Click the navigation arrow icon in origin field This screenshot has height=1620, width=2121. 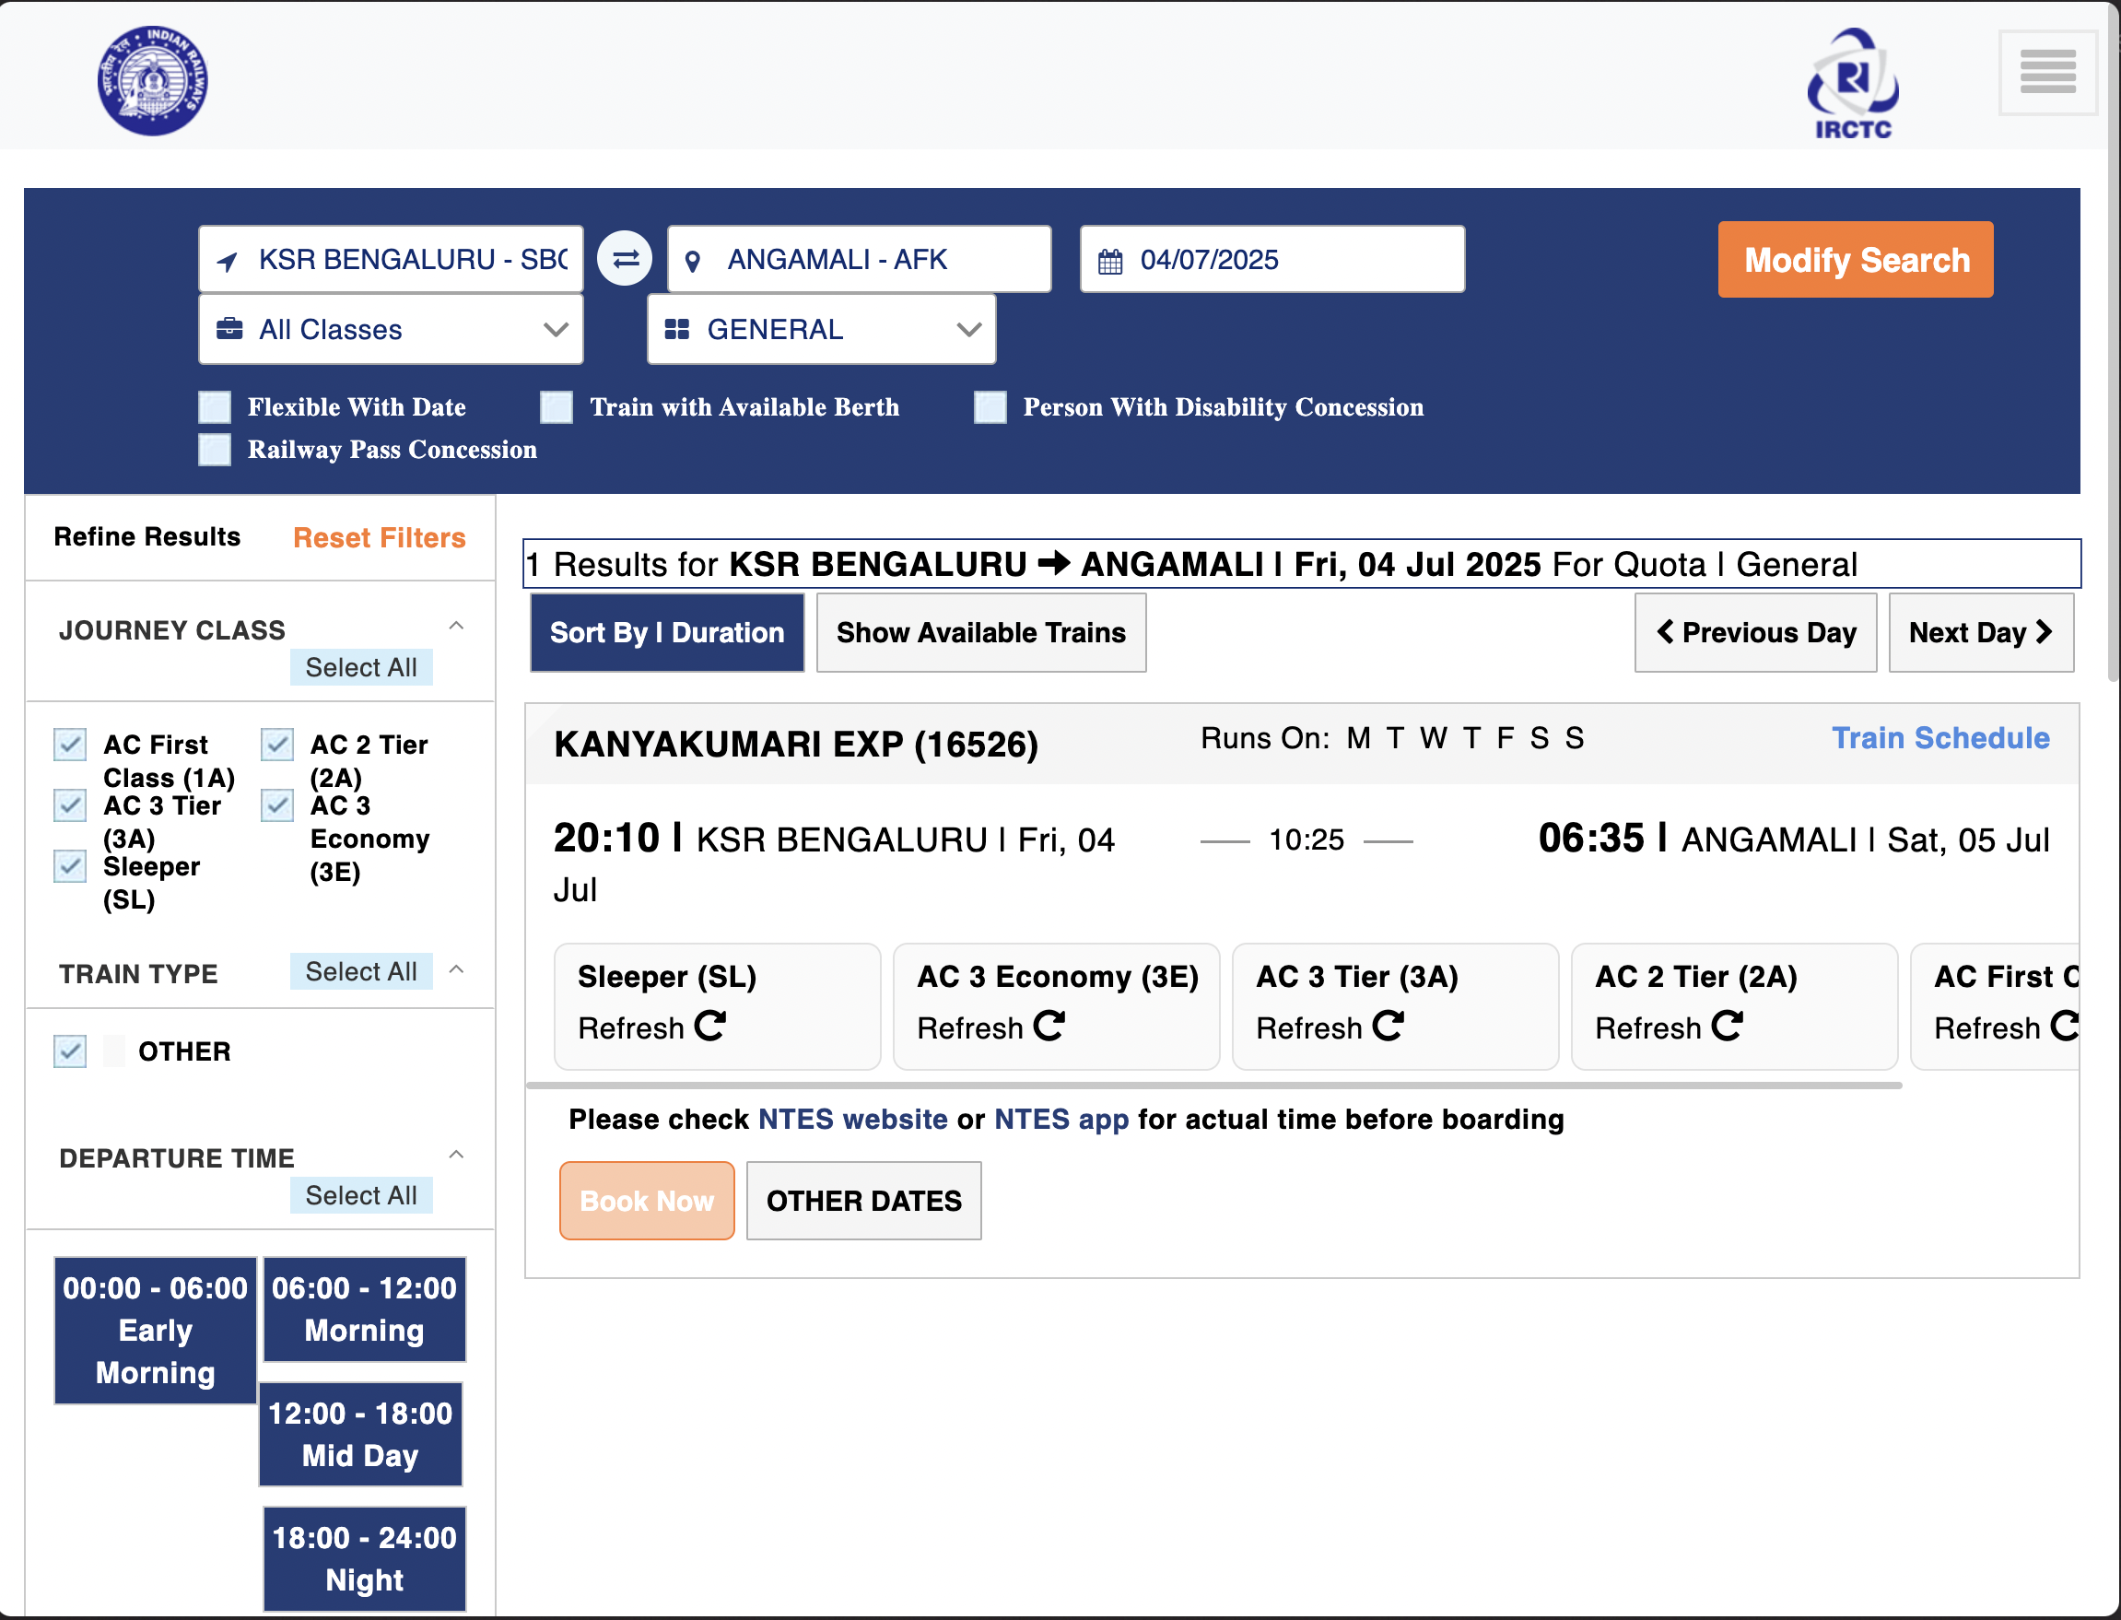click(228, 262)
